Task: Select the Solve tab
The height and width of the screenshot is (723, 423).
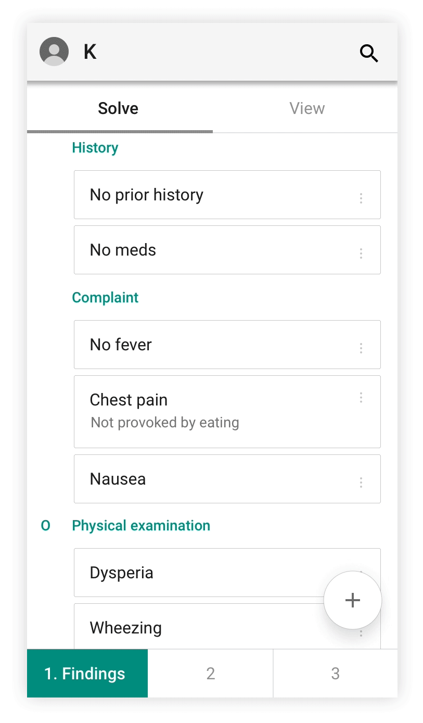Action: [x=118, y=108]
